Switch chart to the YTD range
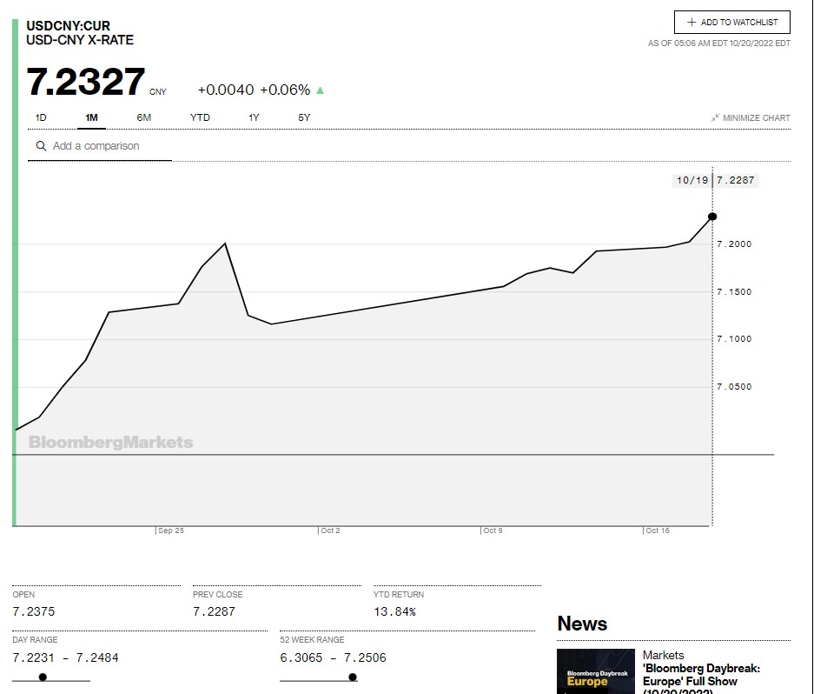814x694 pixels. coord(200,117)
